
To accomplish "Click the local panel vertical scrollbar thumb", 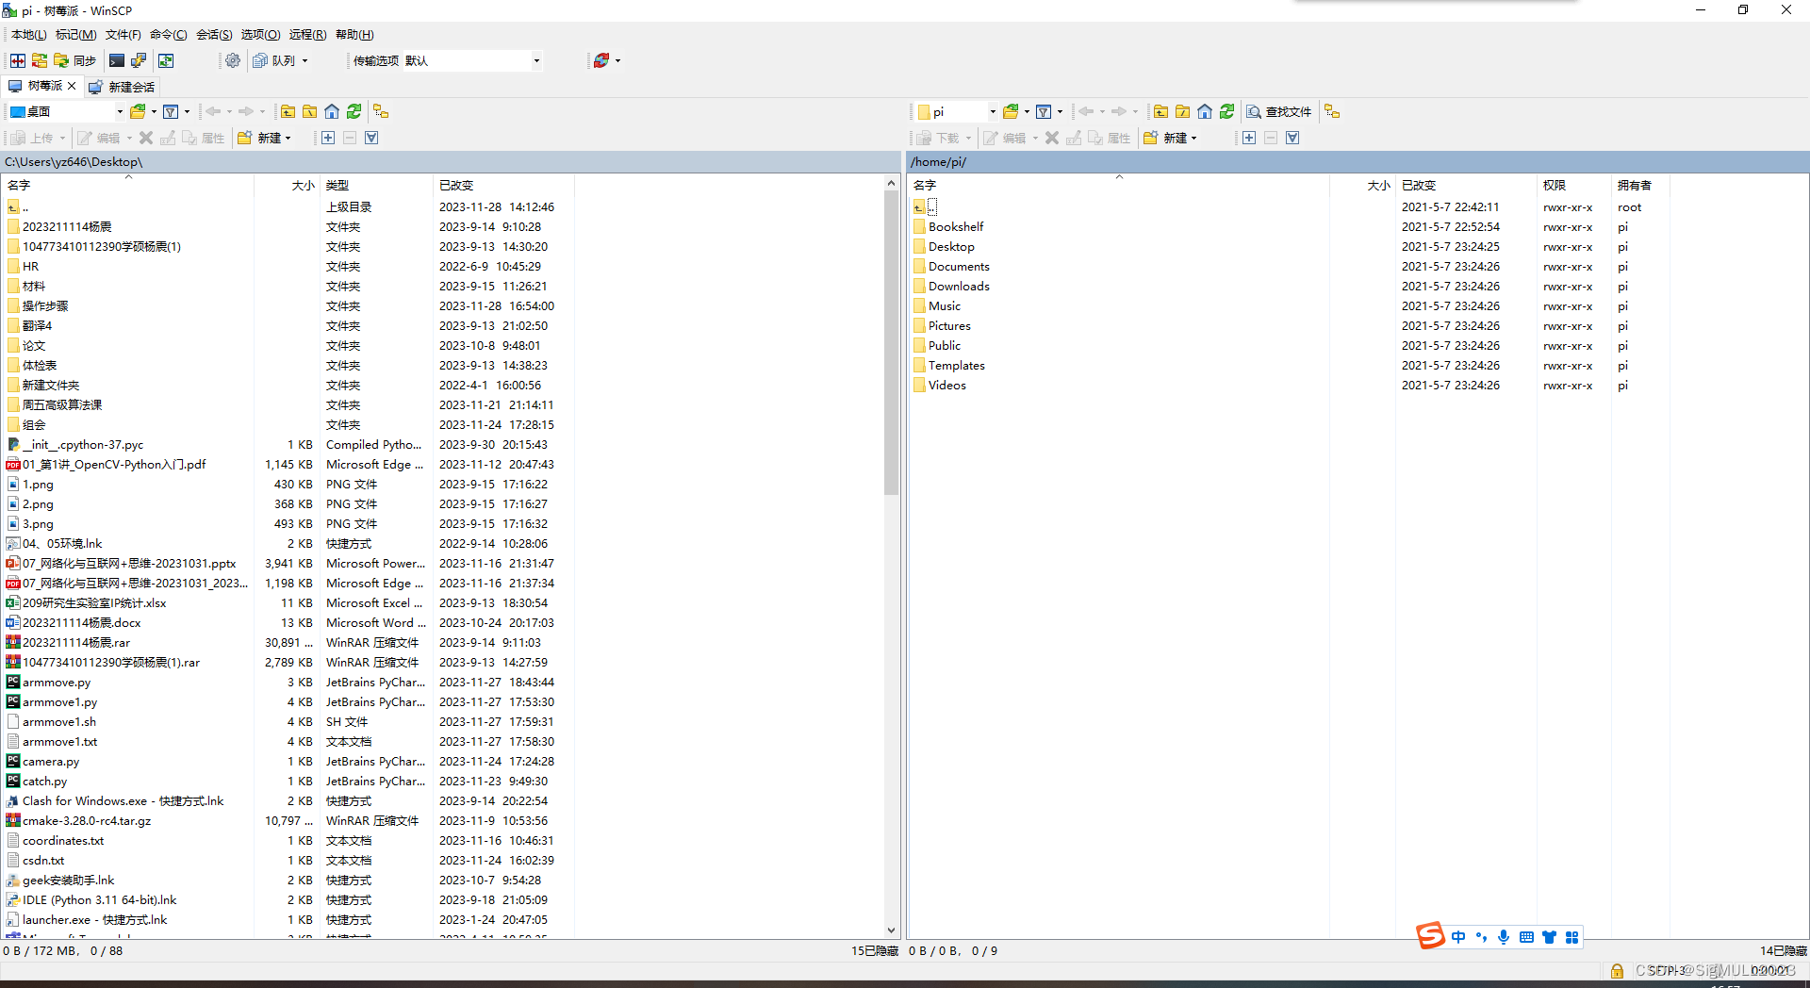I will 891,342.
